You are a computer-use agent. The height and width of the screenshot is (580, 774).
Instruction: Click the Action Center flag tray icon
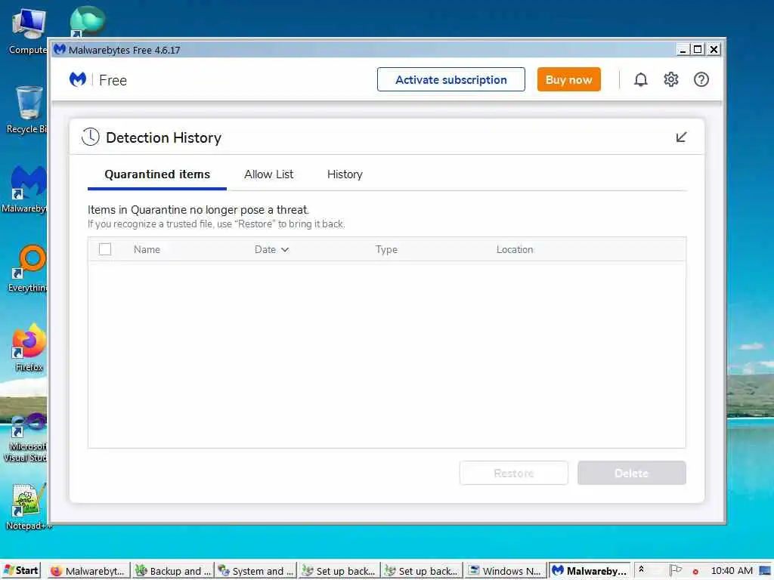click(x=675, y=569)
